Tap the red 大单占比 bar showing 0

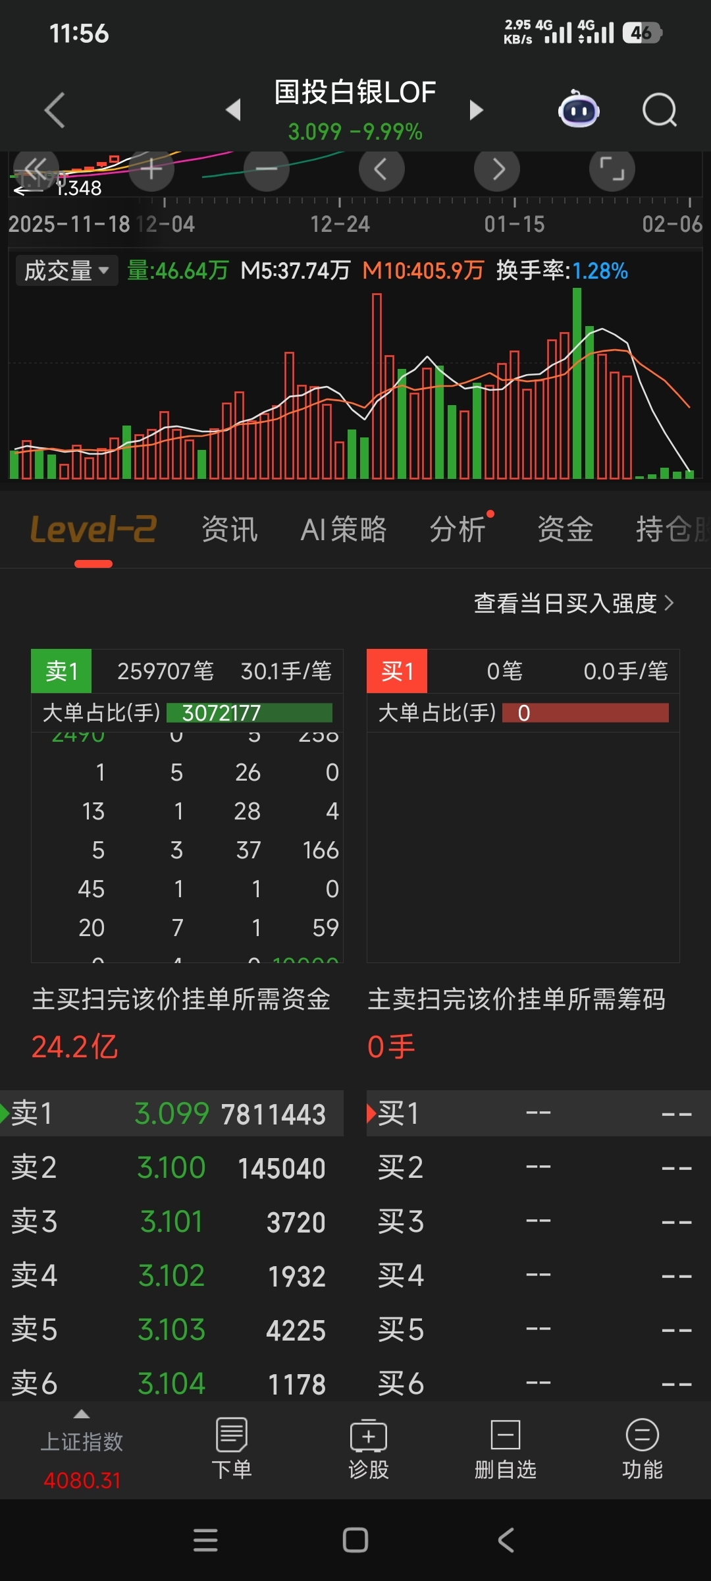pos(585,713)
